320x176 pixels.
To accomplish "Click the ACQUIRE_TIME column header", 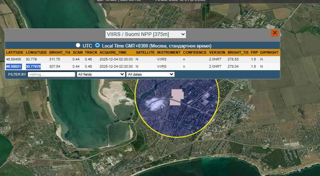I will click(113, 53).
